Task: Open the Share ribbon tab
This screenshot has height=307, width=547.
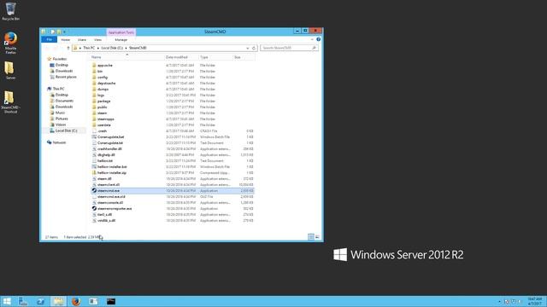Action: [x=82, y=40]
